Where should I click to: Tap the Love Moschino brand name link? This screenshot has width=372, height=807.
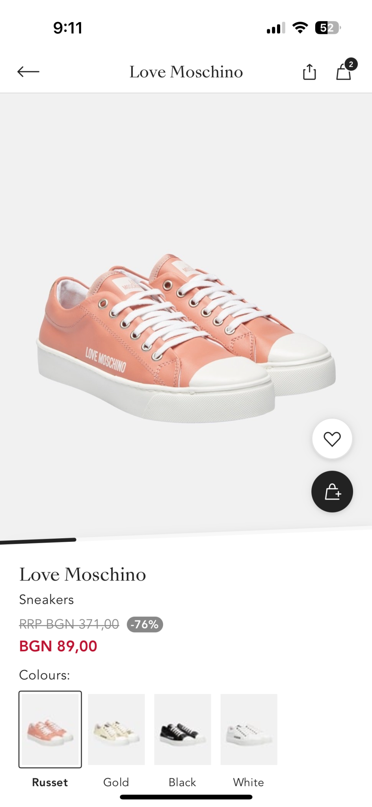tap(83, 575)
